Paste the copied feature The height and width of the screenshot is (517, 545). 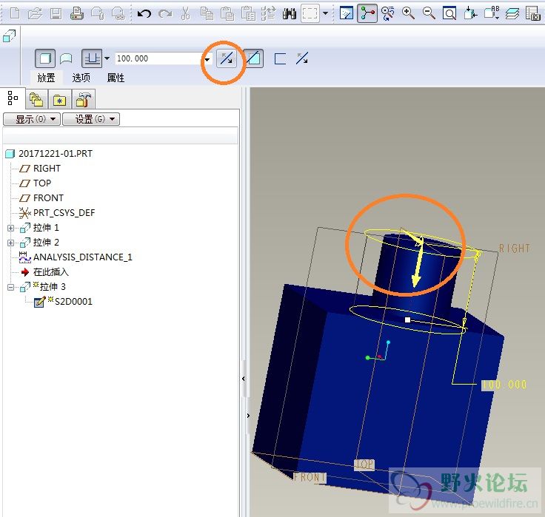coord(227,13)
